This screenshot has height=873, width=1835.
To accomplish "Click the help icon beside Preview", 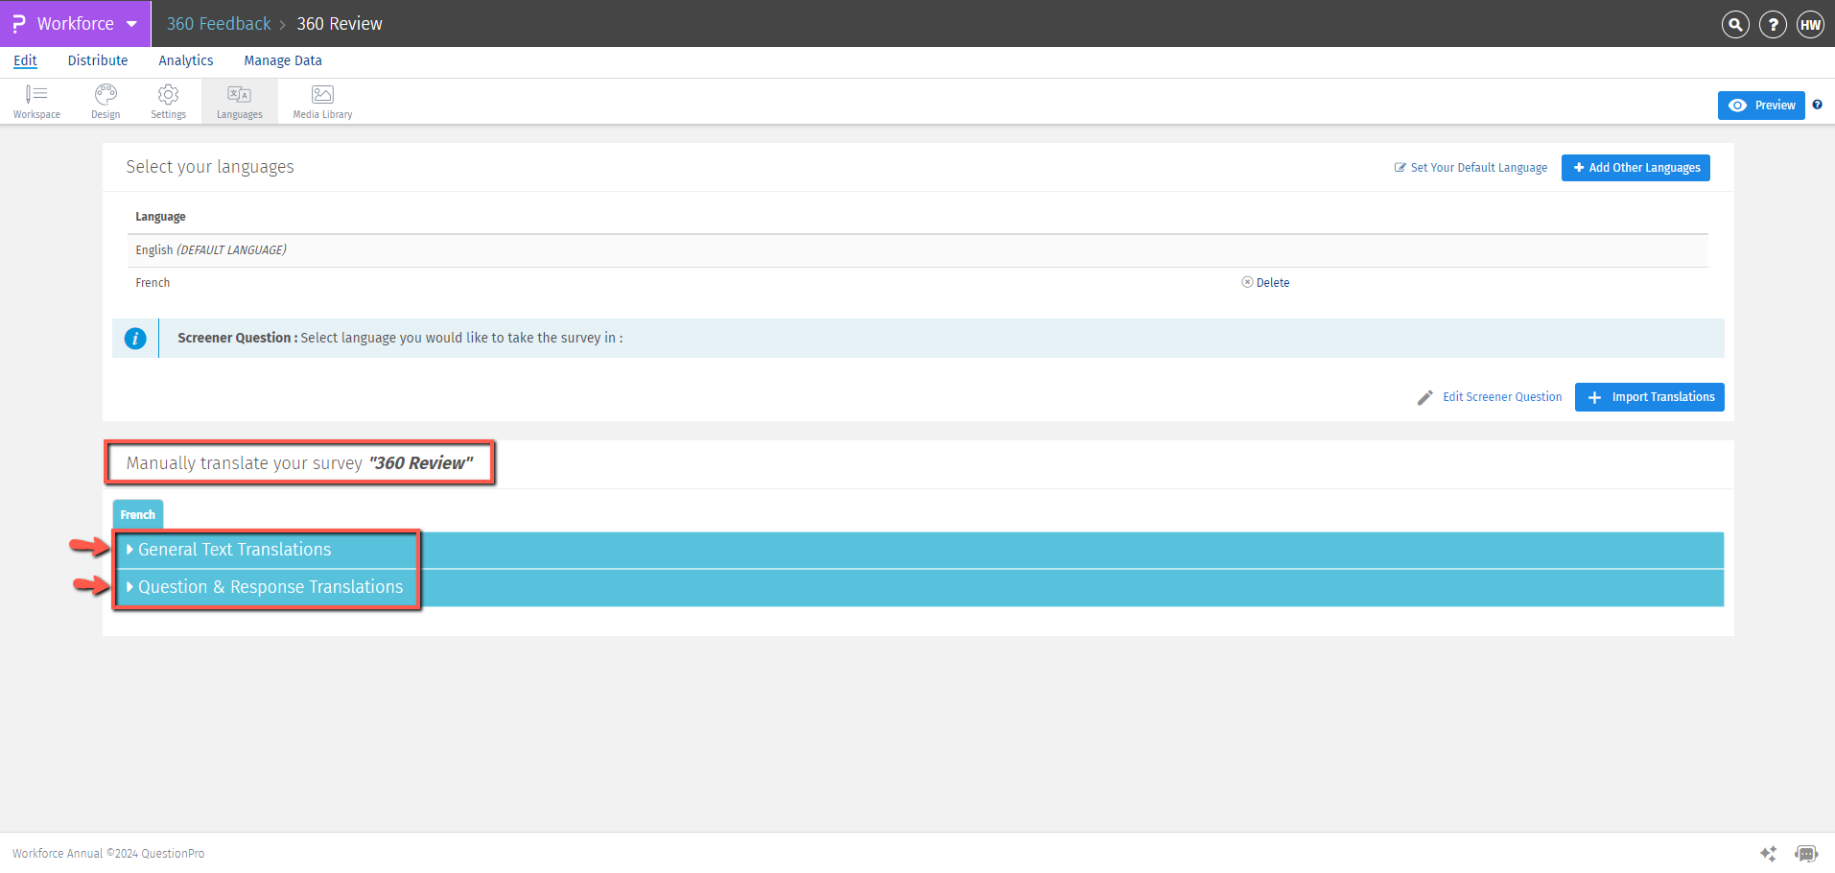I will point(1817,105).
